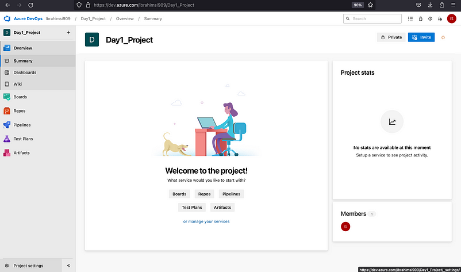Open the work items list icon in header
Image resolution: width=461 pixels, height=272 pixels.
click(x=410, y=18)
